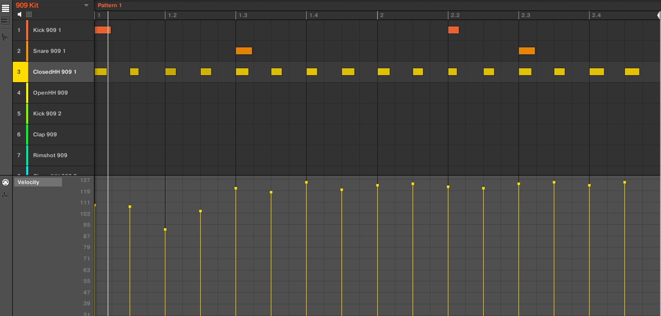661x316 pixels.
Task: Click timeline ruler marker 1.3
Action: [x=243, y=15]
